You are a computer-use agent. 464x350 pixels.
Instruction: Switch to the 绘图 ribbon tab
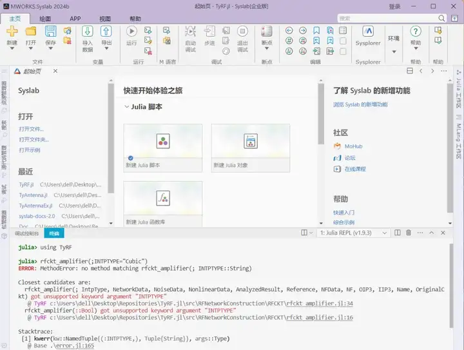(x=45, y=19)
